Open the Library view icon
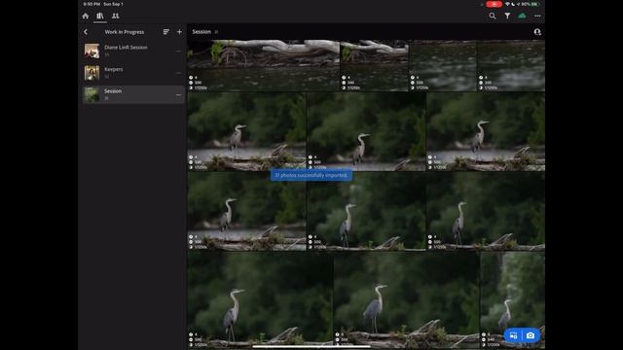Viewport: 623px width, 350px height. click(x=99, y=16)
